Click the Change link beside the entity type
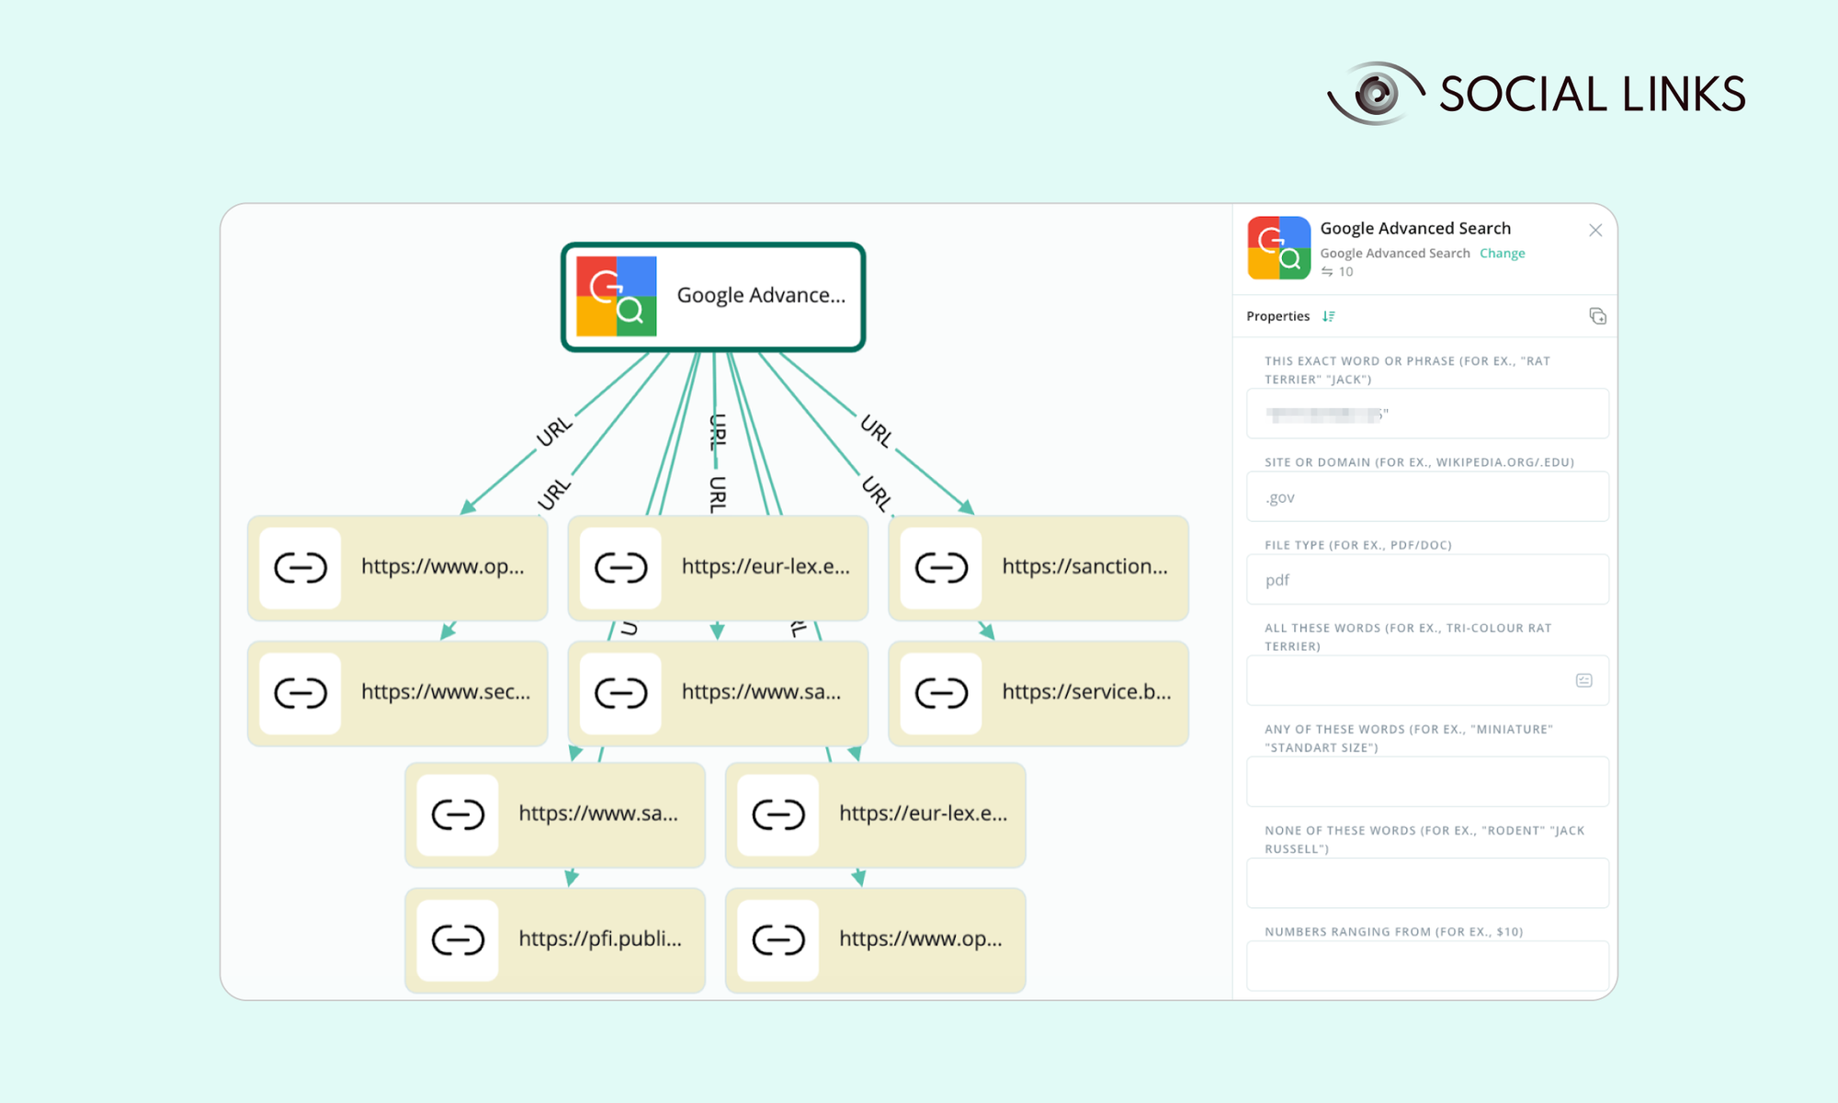 pyautogui.click(x=1502, y=254)
